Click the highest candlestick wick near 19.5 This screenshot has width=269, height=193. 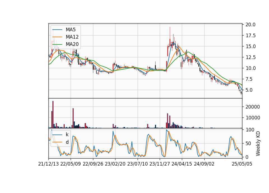click(x=170, y=33)
